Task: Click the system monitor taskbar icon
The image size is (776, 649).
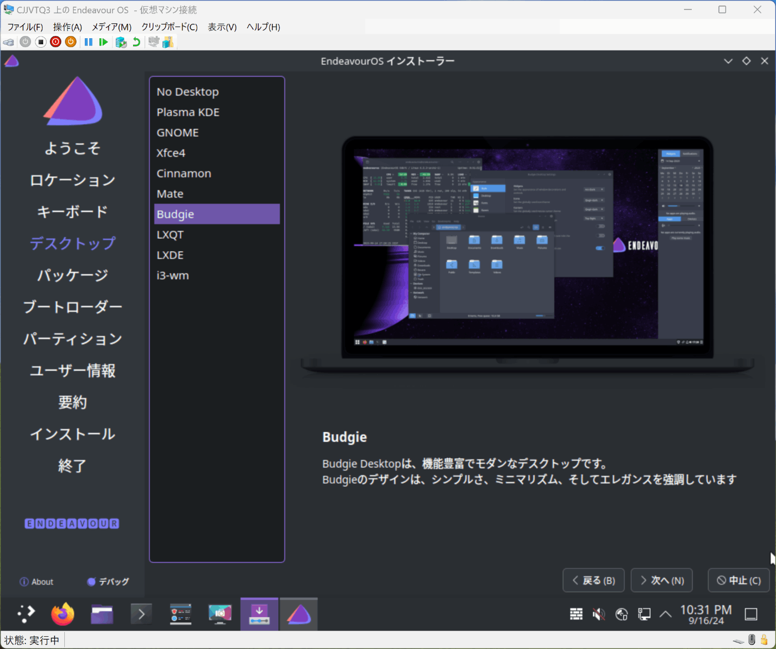Action: click(x=181, y=614)
